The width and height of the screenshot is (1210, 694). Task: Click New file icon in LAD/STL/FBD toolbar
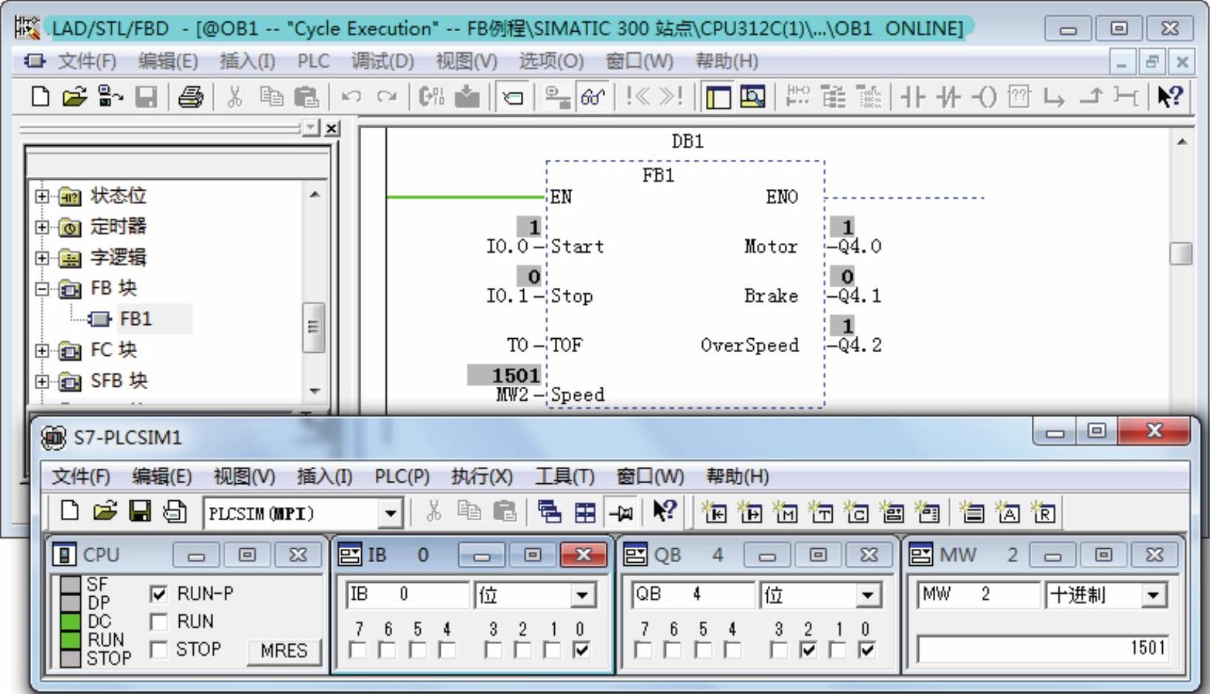tap(41, 97)
